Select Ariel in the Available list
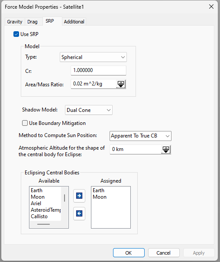This screenshot has height=262, width=220. (x=36, y=203)
